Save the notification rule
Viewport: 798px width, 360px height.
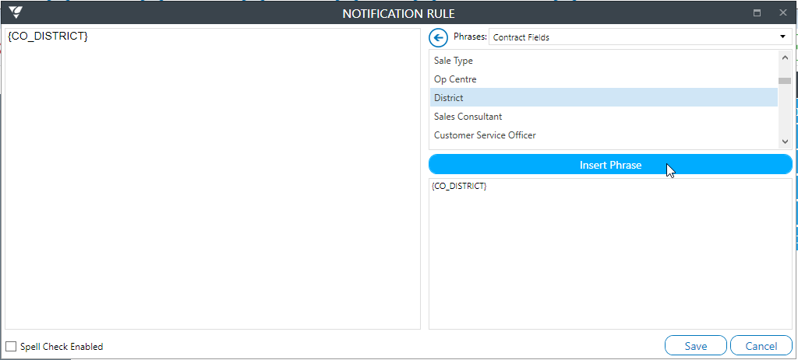click(x=696, y=346)
